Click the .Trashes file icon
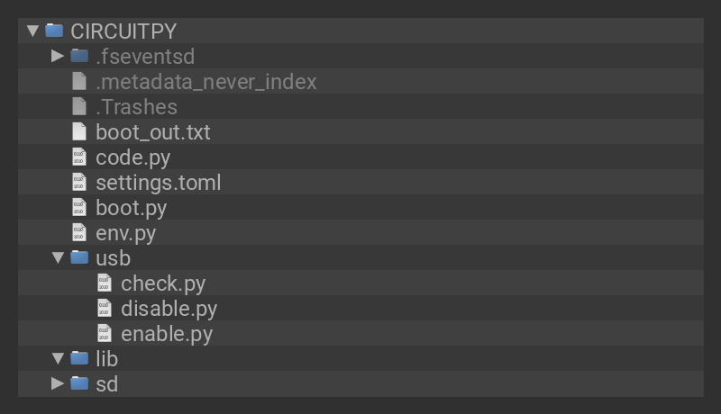Image resolution: width=721 pixels, height=414 pixels. (79, 106)
